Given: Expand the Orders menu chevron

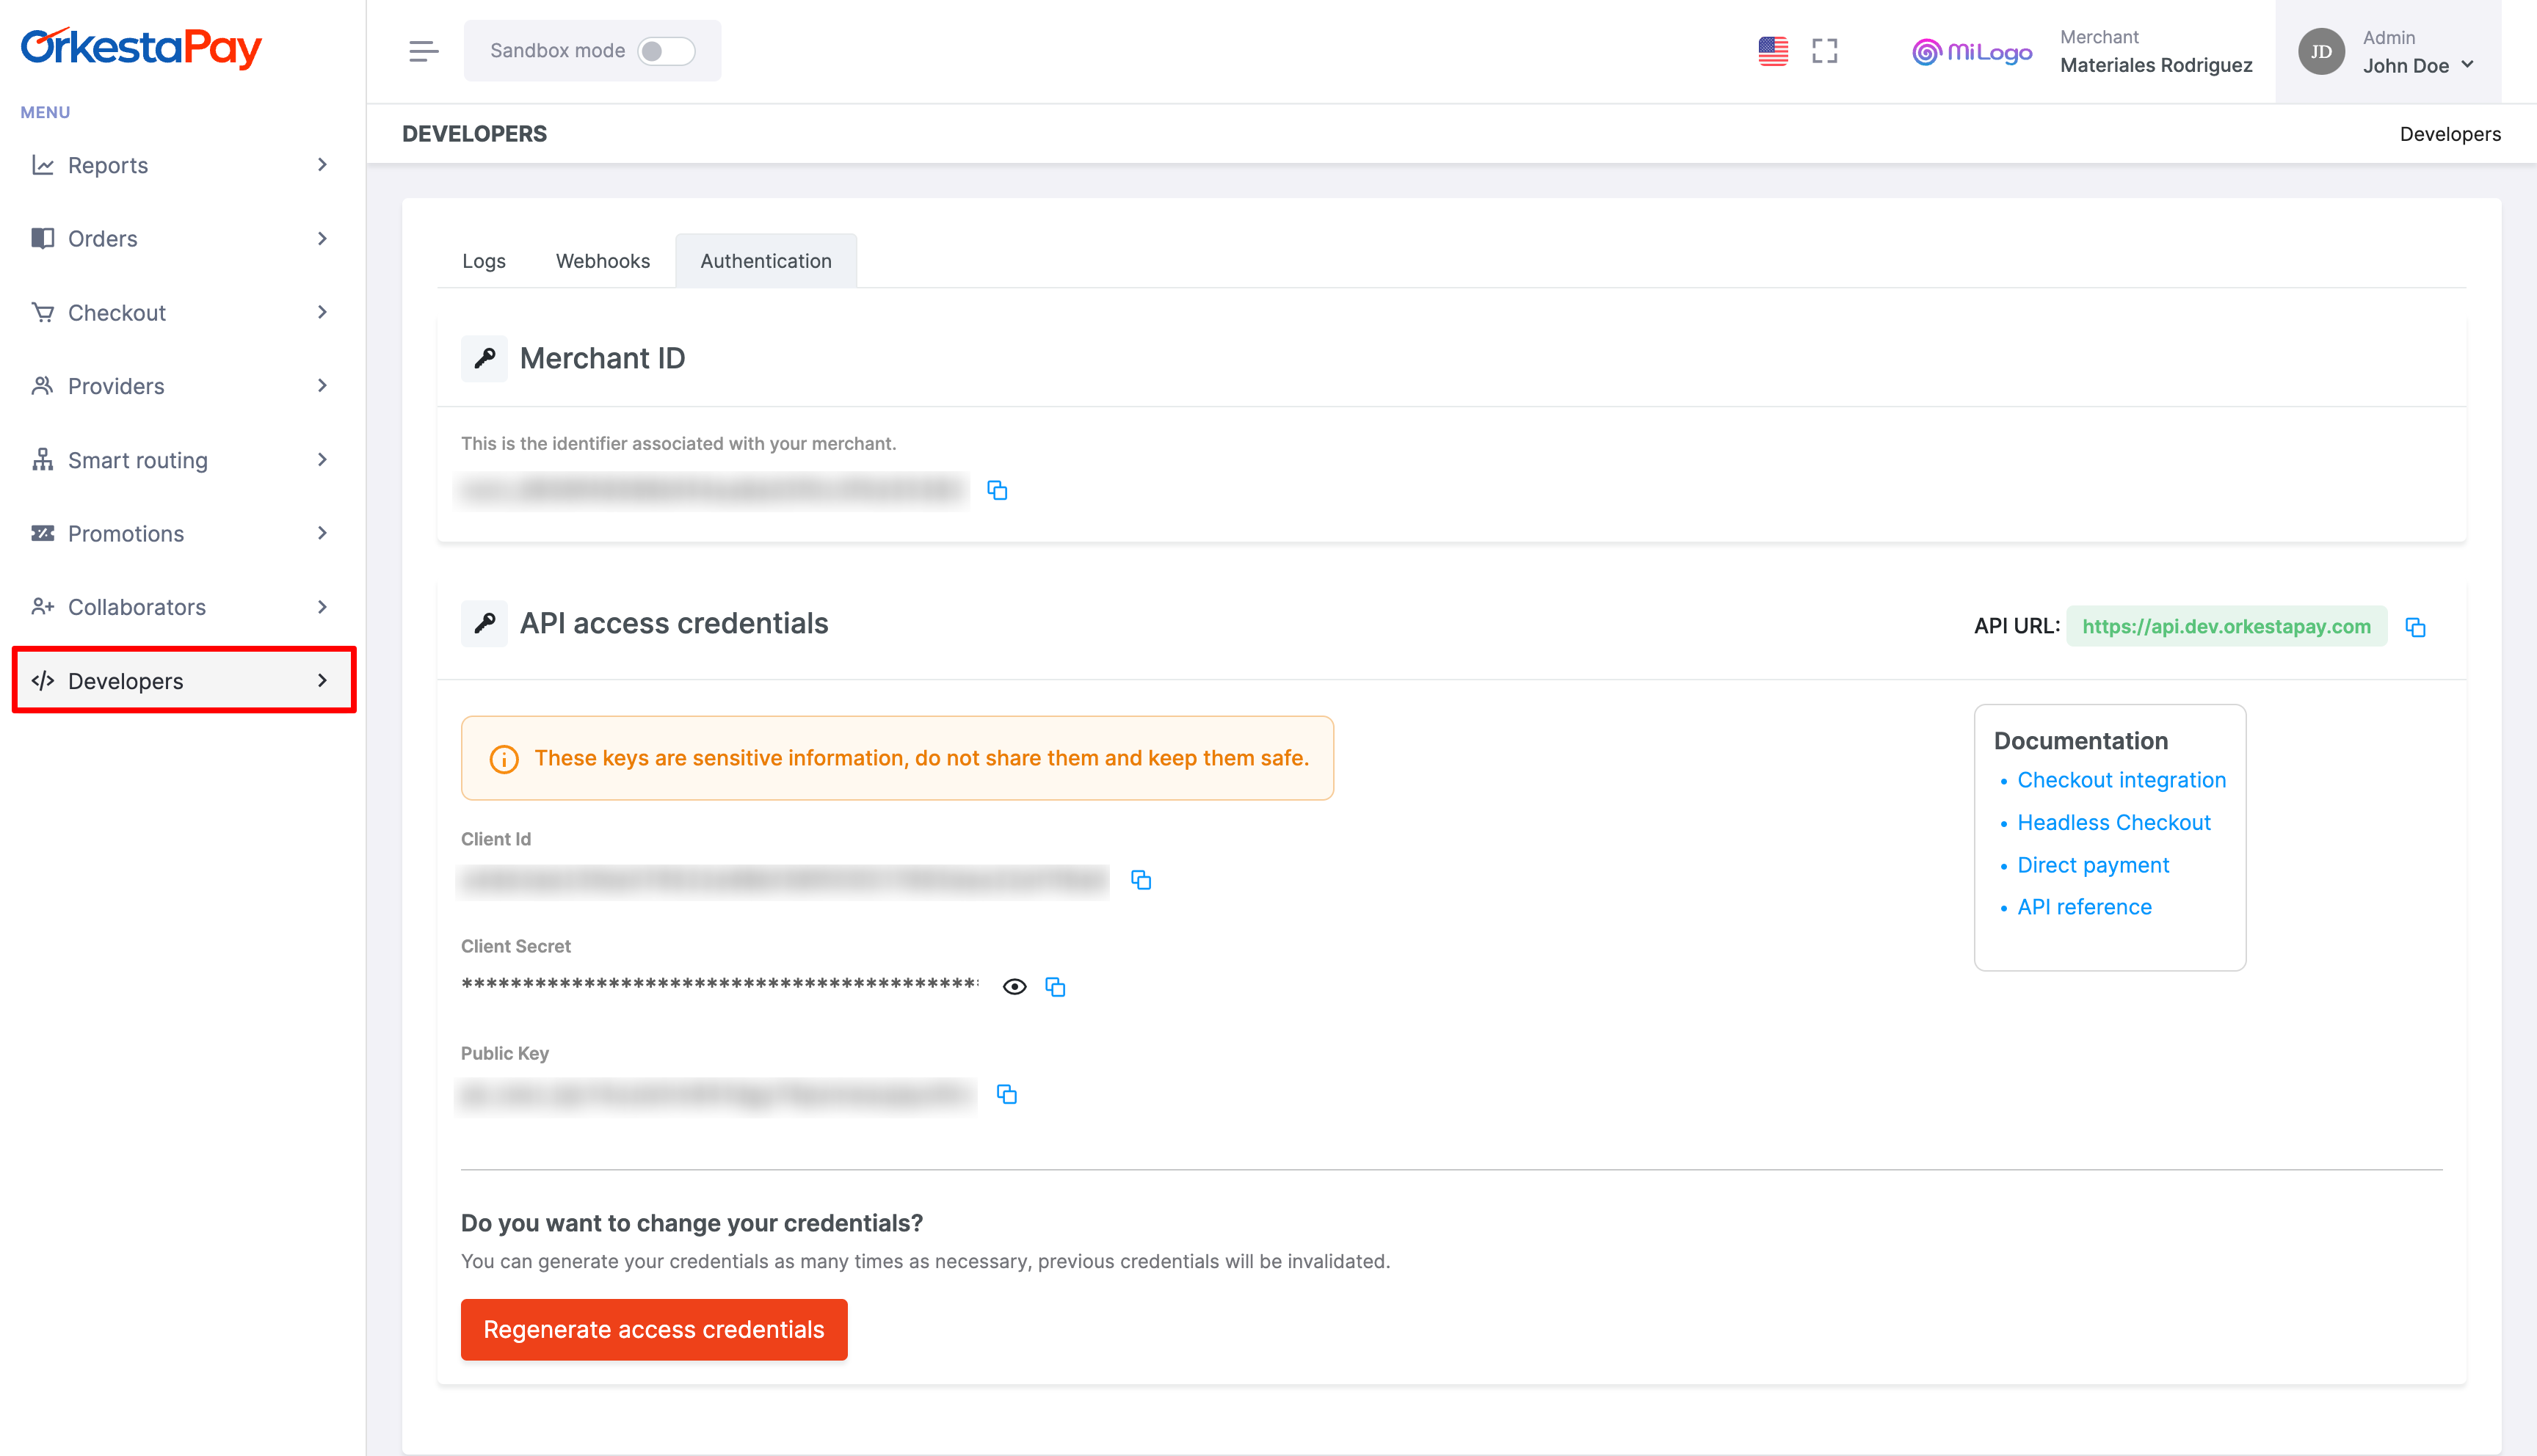Looking at the screenshot, I should (322, 238).
